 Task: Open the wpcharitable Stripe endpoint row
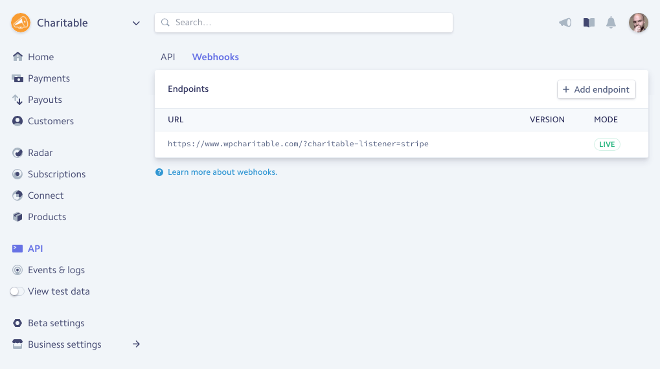298,144
